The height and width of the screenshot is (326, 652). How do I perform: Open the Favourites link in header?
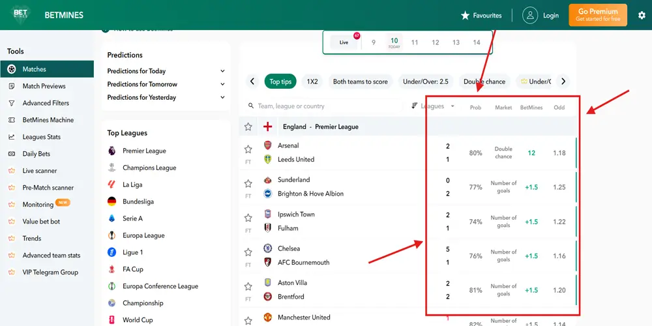(481, 16)
